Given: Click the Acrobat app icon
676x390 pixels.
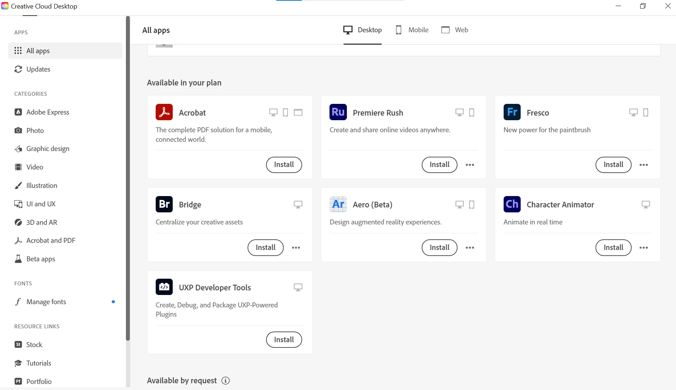Looking at the screenshot, I should point(164,112).
